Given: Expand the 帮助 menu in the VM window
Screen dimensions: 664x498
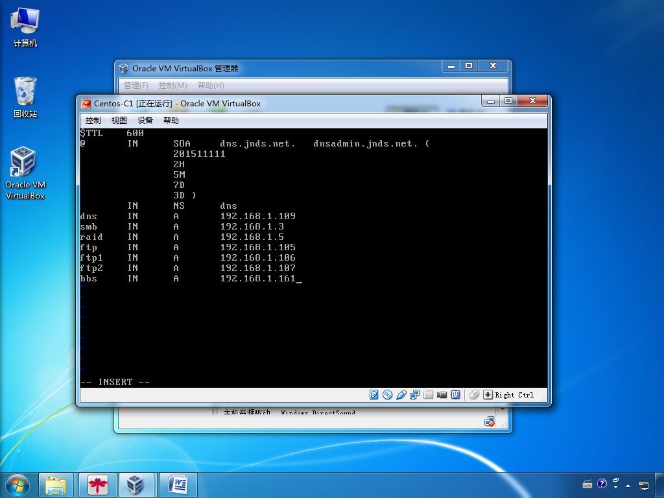Looking at the screenshot, I should [x=171, y=121].
